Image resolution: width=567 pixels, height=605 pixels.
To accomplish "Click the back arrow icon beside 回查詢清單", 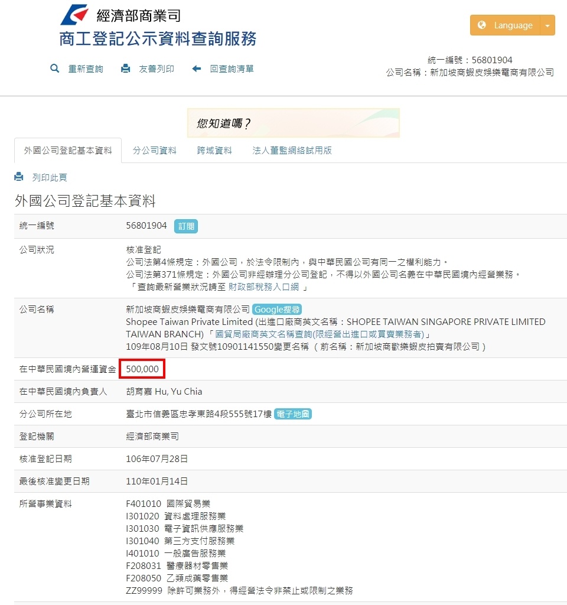I will pyautogui.click(x=197, y=69).
